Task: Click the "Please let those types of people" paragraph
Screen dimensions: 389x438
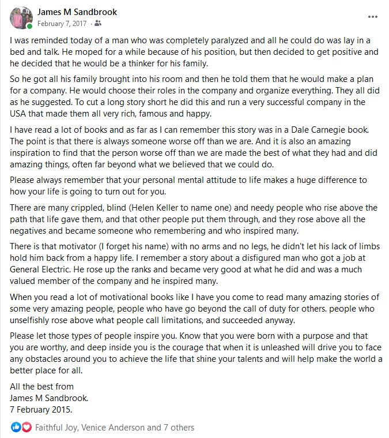Action: pyautogui.click(x=194, y=353)
